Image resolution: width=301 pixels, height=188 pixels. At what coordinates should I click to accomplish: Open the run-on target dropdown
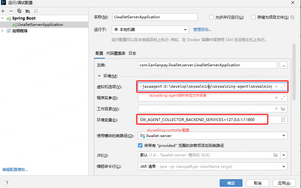(150, 30)
